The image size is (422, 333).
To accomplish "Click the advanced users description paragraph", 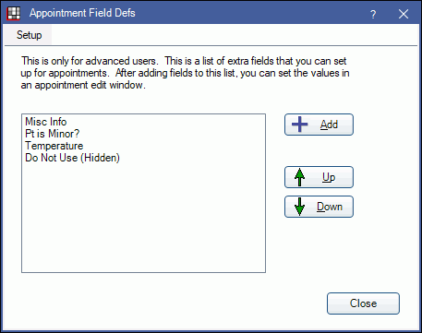I will (x=185, y=73).
